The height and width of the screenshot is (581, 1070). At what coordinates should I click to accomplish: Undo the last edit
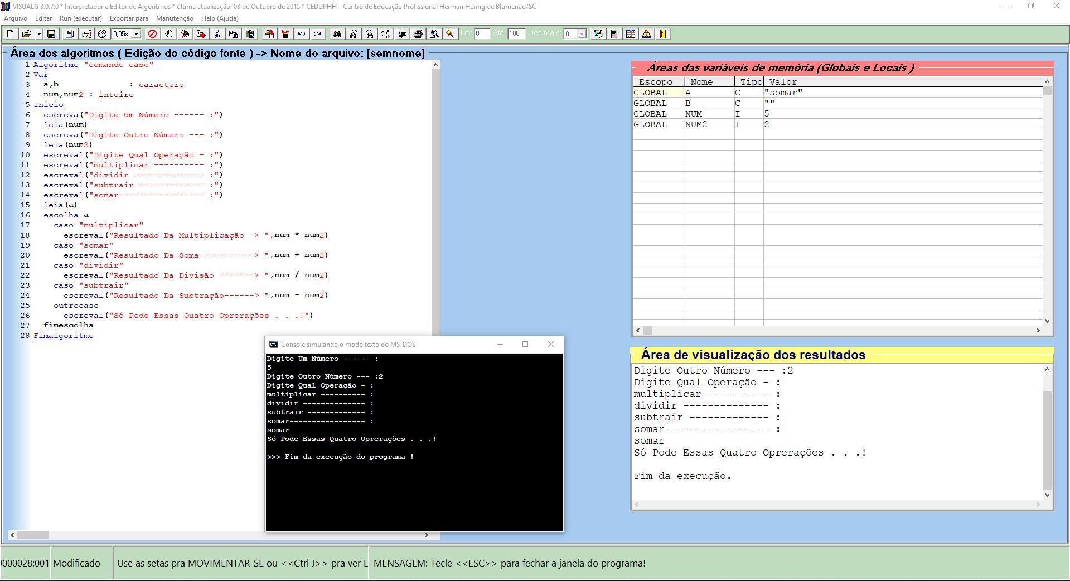[x=301, y=34]
